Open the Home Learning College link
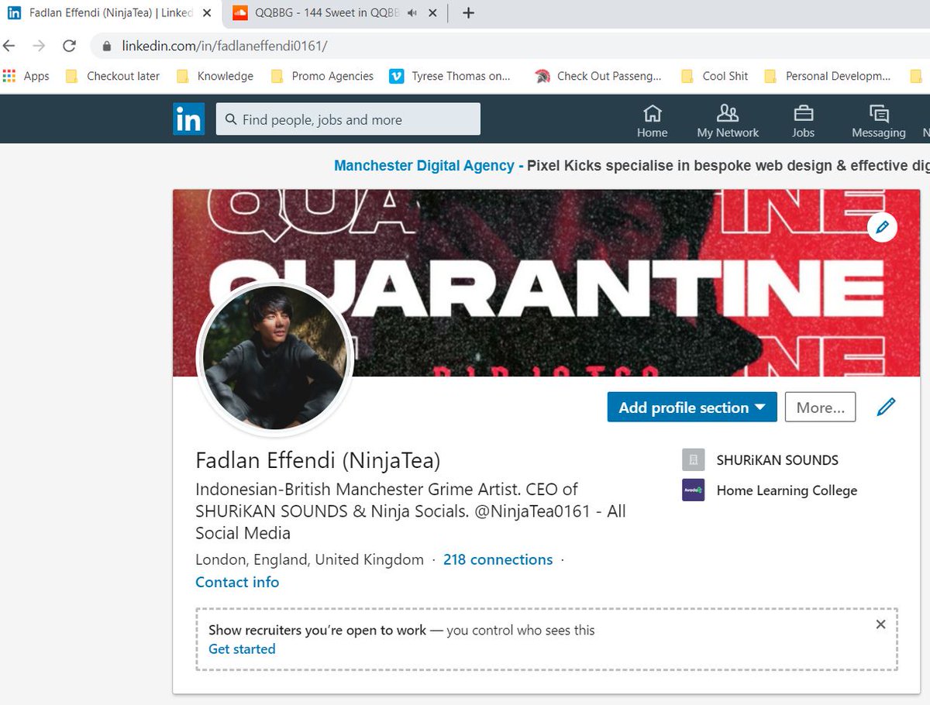930x705 pixels. click(787, 490)
